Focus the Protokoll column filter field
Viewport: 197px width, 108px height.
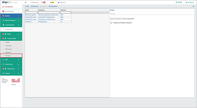66,13
